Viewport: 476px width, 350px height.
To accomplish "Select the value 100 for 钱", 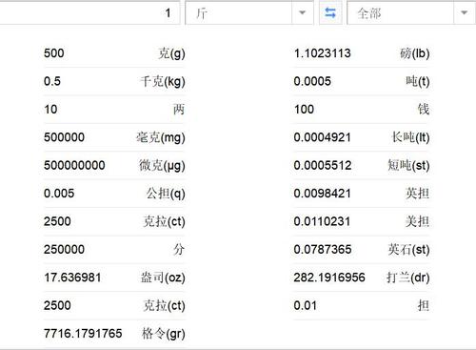I will (304, 109).
